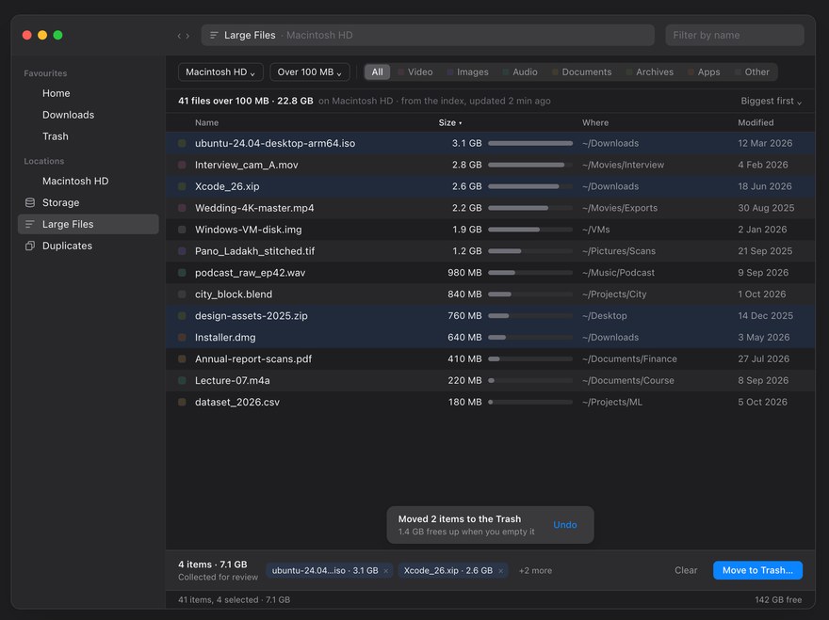829x620 pixels.
Task: Select the All filter tab
Action: tap(377, 72)
